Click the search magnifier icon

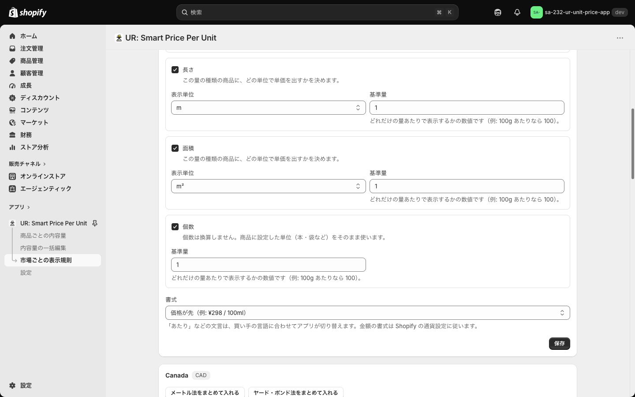(x=185, y=12)
